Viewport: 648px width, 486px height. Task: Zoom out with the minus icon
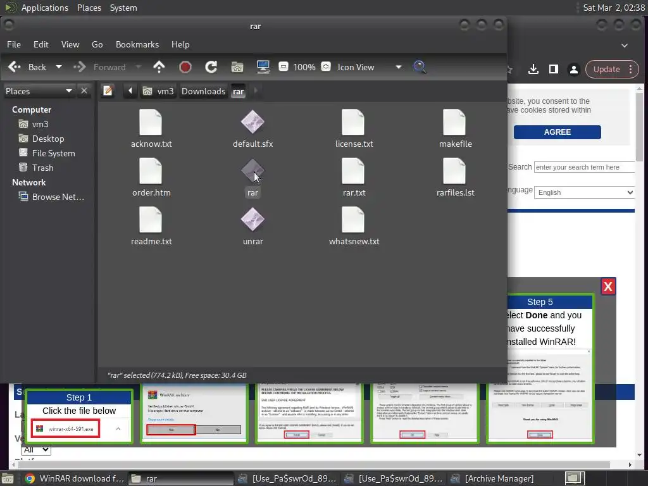click(283, 66)
